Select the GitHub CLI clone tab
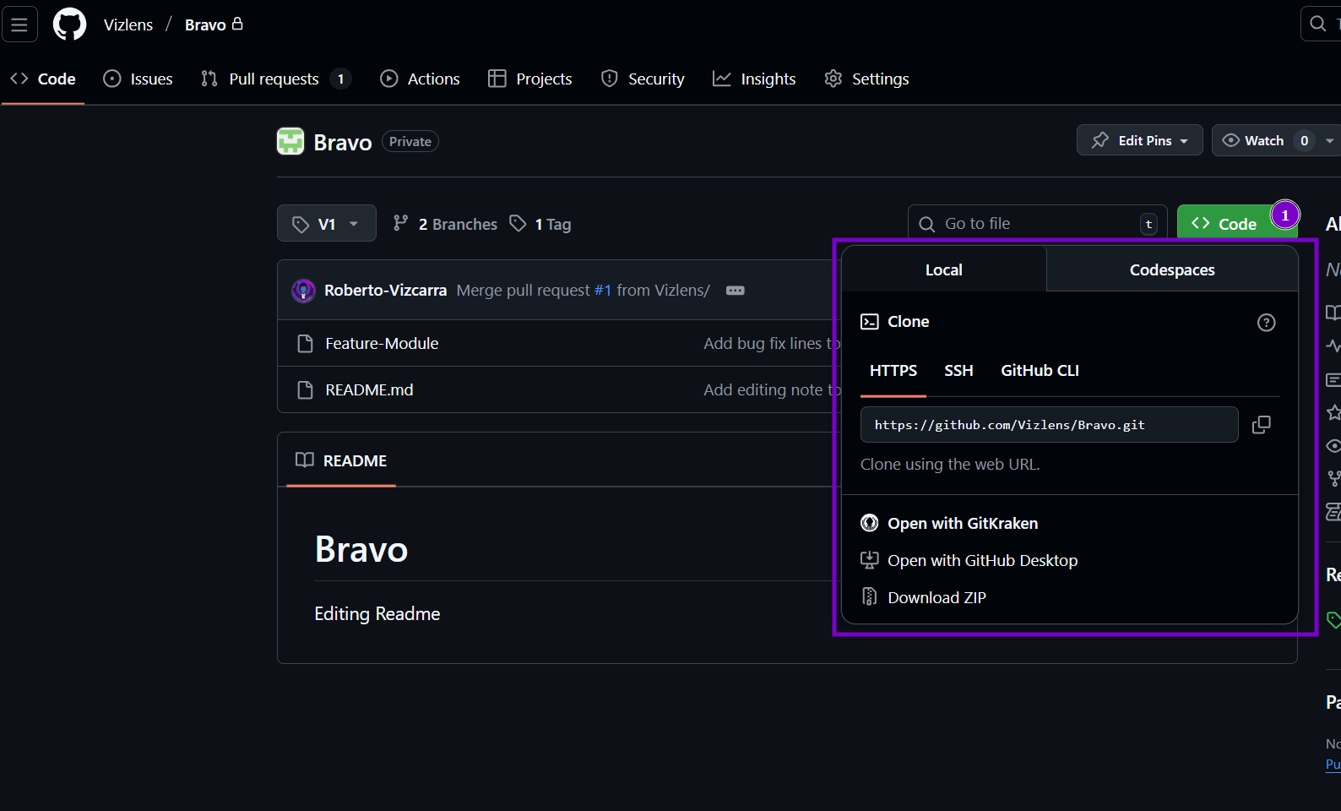This screenshot has width=1341, height=811. (x=1040, y=371)
